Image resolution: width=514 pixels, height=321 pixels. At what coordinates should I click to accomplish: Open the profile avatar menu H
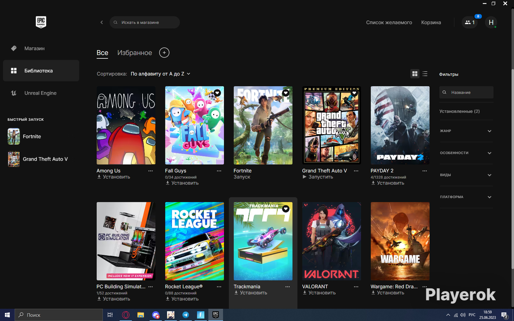pyautogui.click(x=491, y=22)
